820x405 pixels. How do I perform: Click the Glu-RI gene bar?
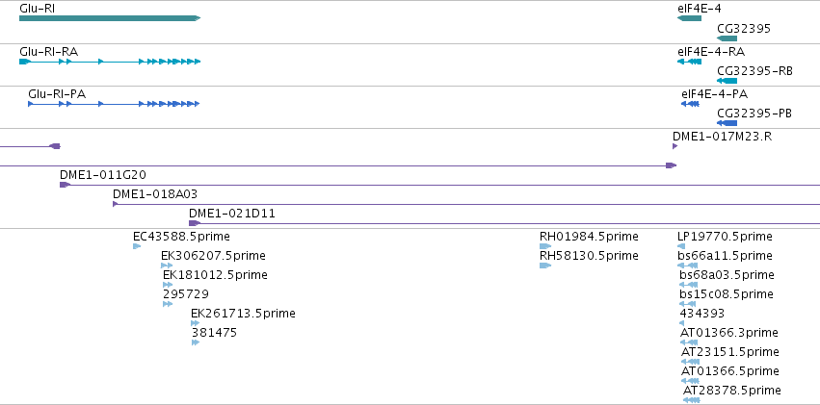coord(108,18)
